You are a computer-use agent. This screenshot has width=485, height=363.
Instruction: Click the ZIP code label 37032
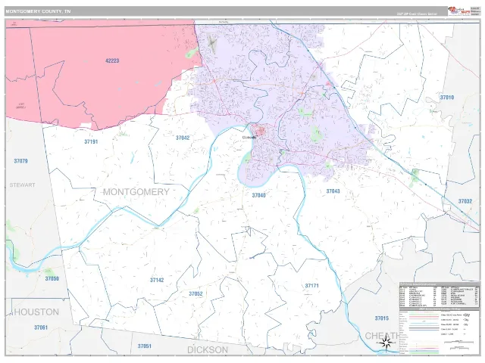coord(465,201)
